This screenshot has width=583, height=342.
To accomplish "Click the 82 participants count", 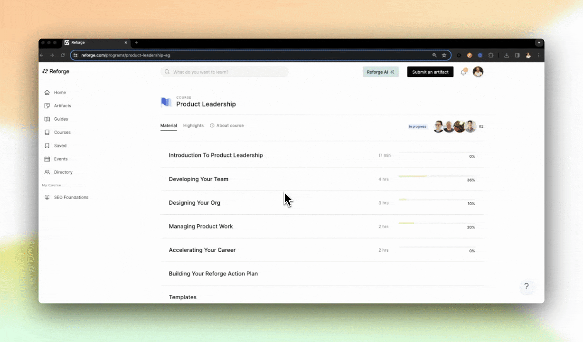I will pos(481,127).
